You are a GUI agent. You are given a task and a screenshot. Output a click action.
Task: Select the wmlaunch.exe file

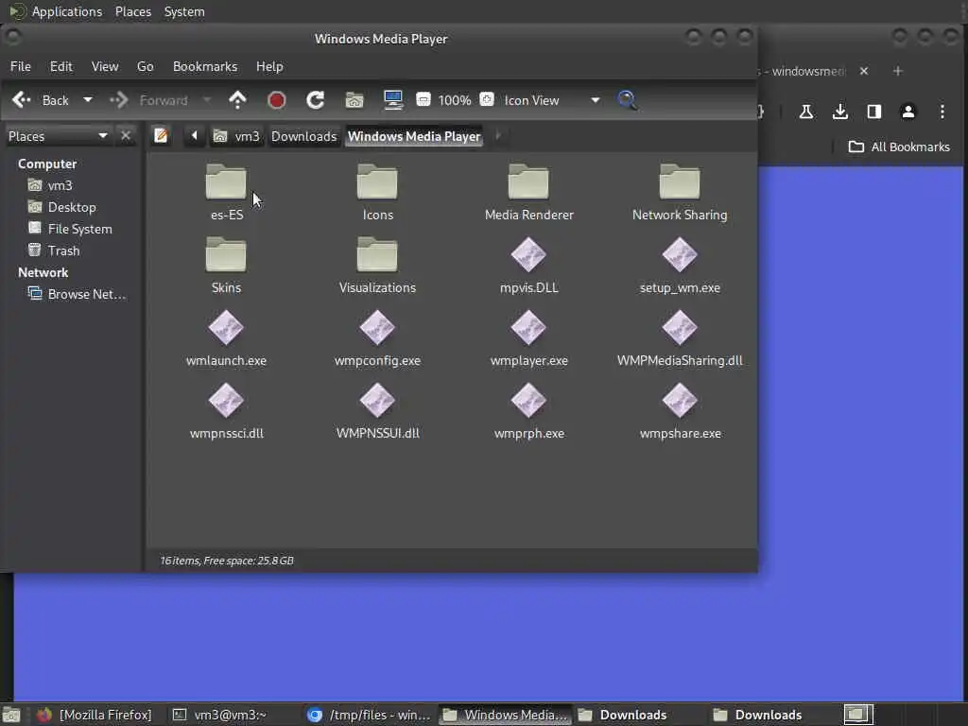pos(226,337)
